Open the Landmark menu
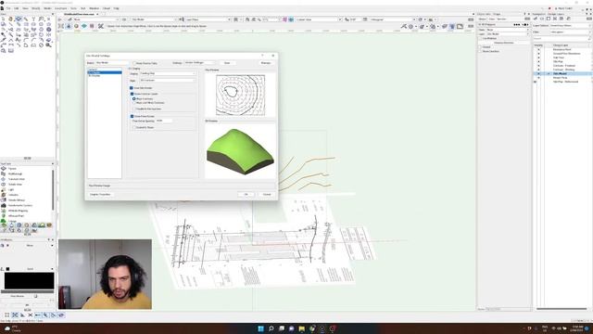593x334 pixels. click(60, 8)
